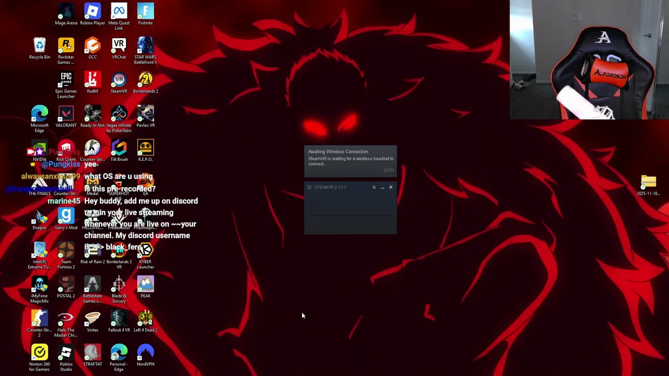This screenshot has height=376, width=669.
Task: Select the RedM desktop icon
Action: (x=93, y=83)
